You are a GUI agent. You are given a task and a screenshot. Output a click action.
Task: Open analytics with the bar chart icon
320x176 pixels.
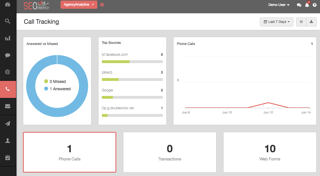click(8, 38)
